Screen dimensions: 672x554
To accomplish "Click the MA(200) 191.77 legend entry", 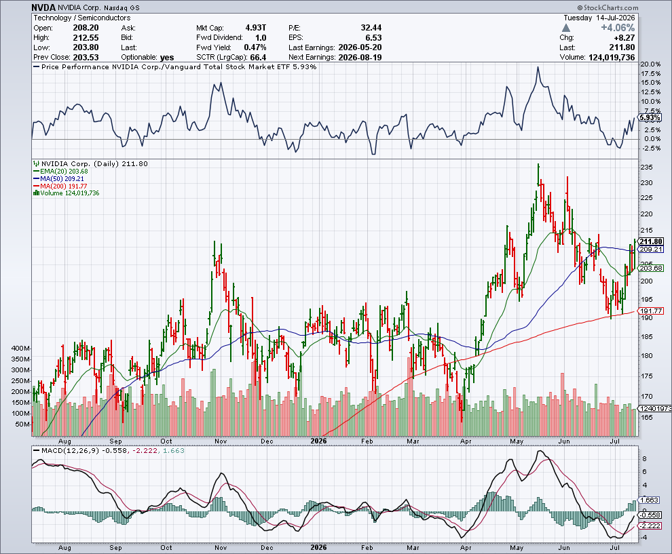I will [60, 186].
